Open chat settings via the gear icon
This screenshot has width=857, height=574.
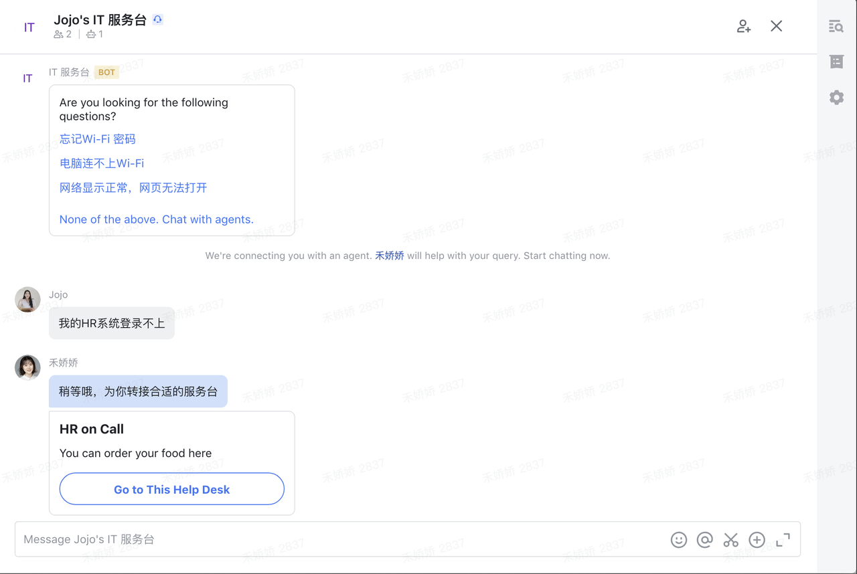(x=836, y=97)
